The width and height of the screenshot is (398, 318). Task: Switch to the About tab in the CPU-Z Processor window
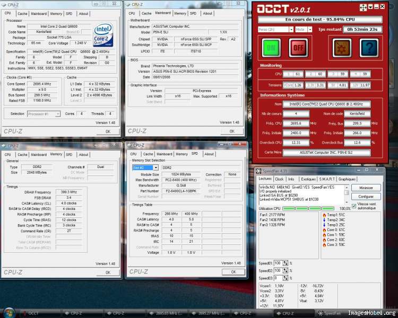pos(83,14)
